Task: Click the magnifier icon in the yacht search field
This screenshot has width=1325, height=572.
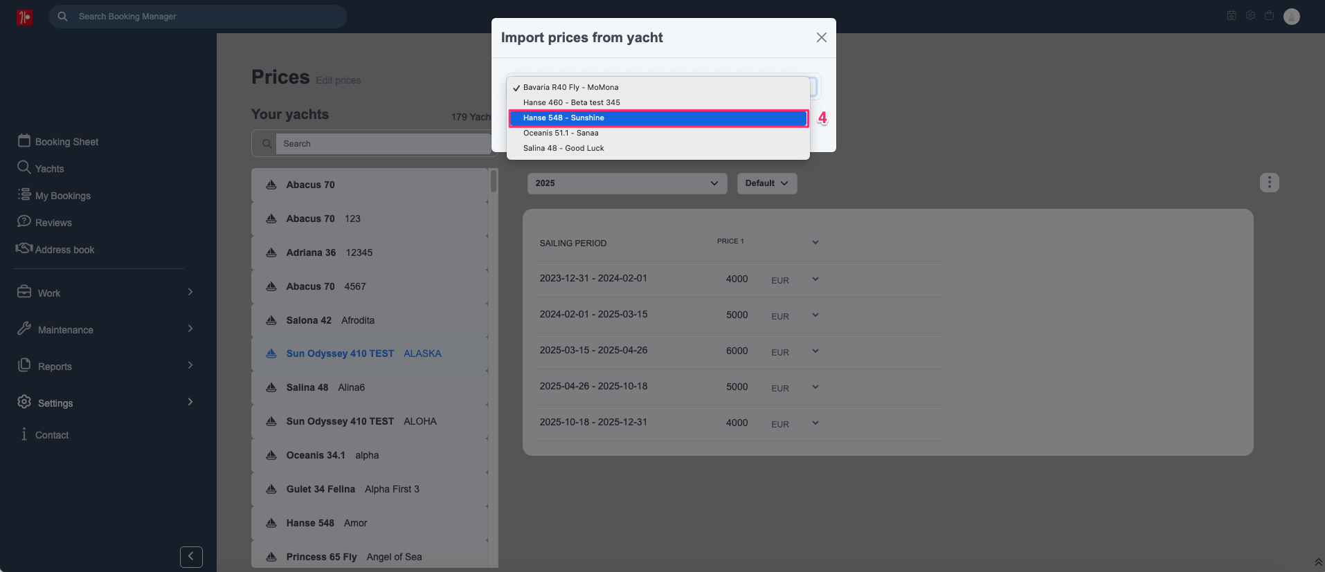Action: pos(267,144)
